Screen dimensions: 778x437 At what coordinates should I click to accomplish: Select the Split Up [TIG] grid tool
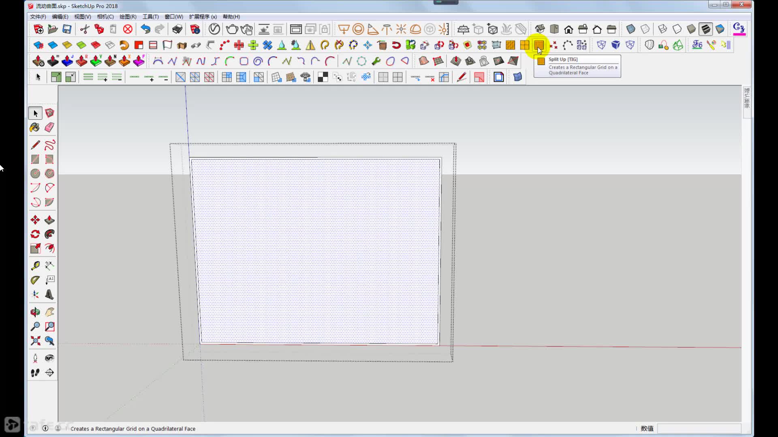[x=539, y=45]
